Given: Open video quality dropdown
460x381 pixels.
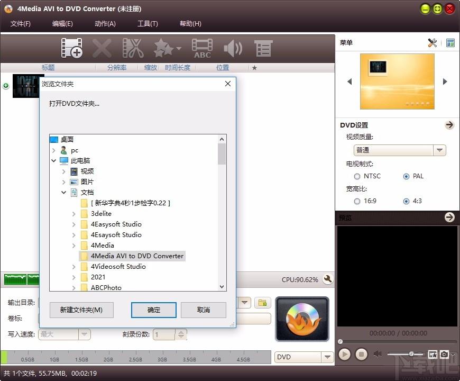Looking at the screenshot, I should (439, 150).
